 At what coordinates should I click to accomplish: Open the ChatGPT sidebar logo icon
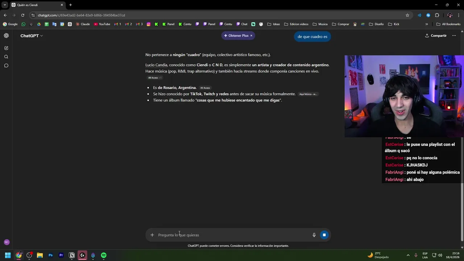6,36
